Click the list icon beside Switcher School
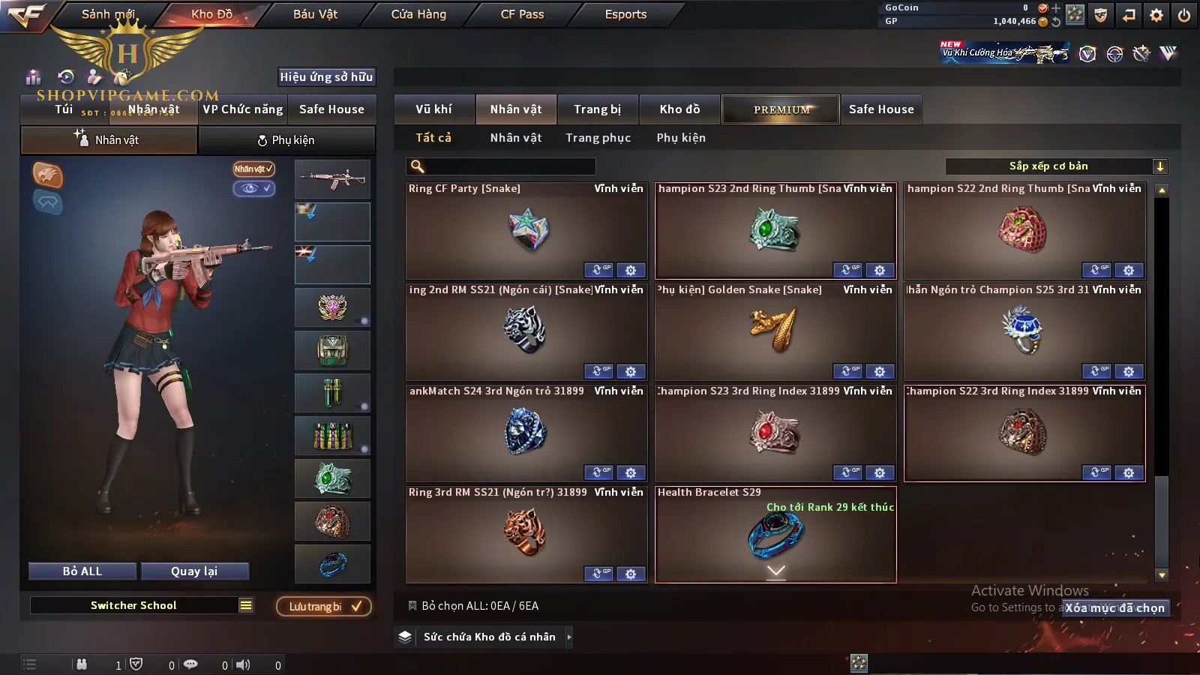1200x675 pixels. pos(246,605)
